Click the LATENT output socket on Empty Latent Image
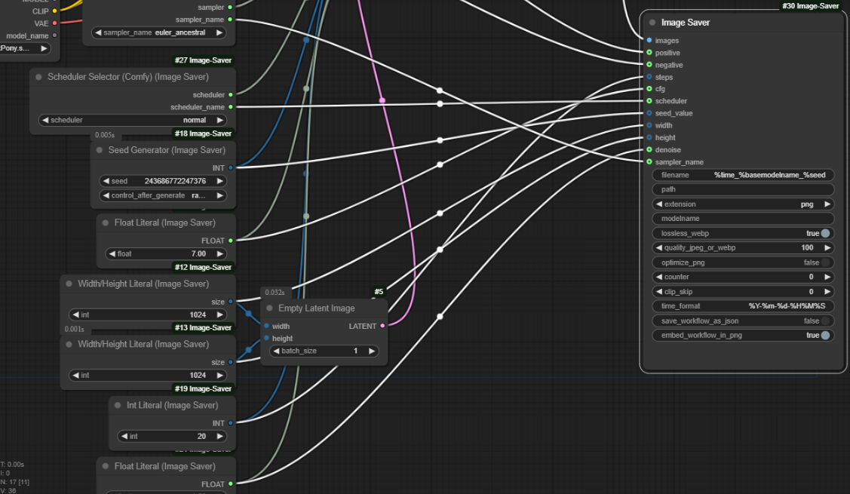The image size is (850, 494). coord(382,326)
